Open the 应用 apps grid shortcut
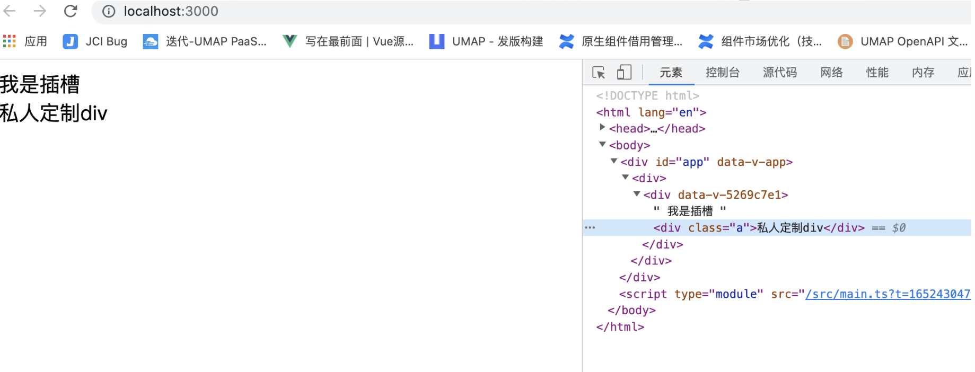 [25, 41]
